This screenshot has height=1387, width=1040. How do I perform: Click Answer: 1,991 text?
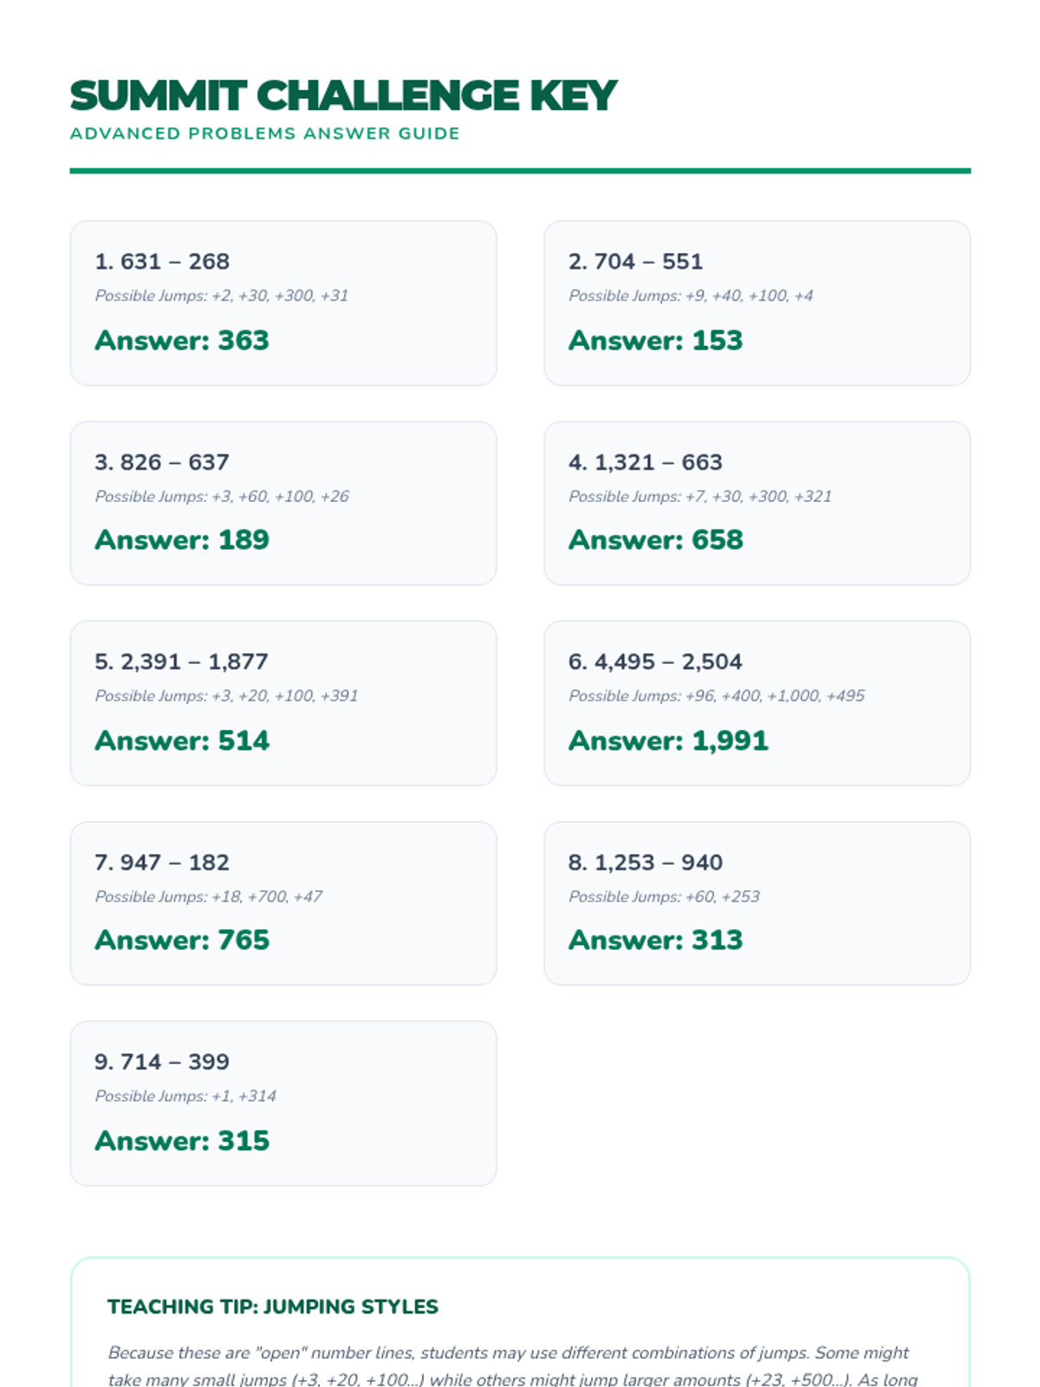668,740
